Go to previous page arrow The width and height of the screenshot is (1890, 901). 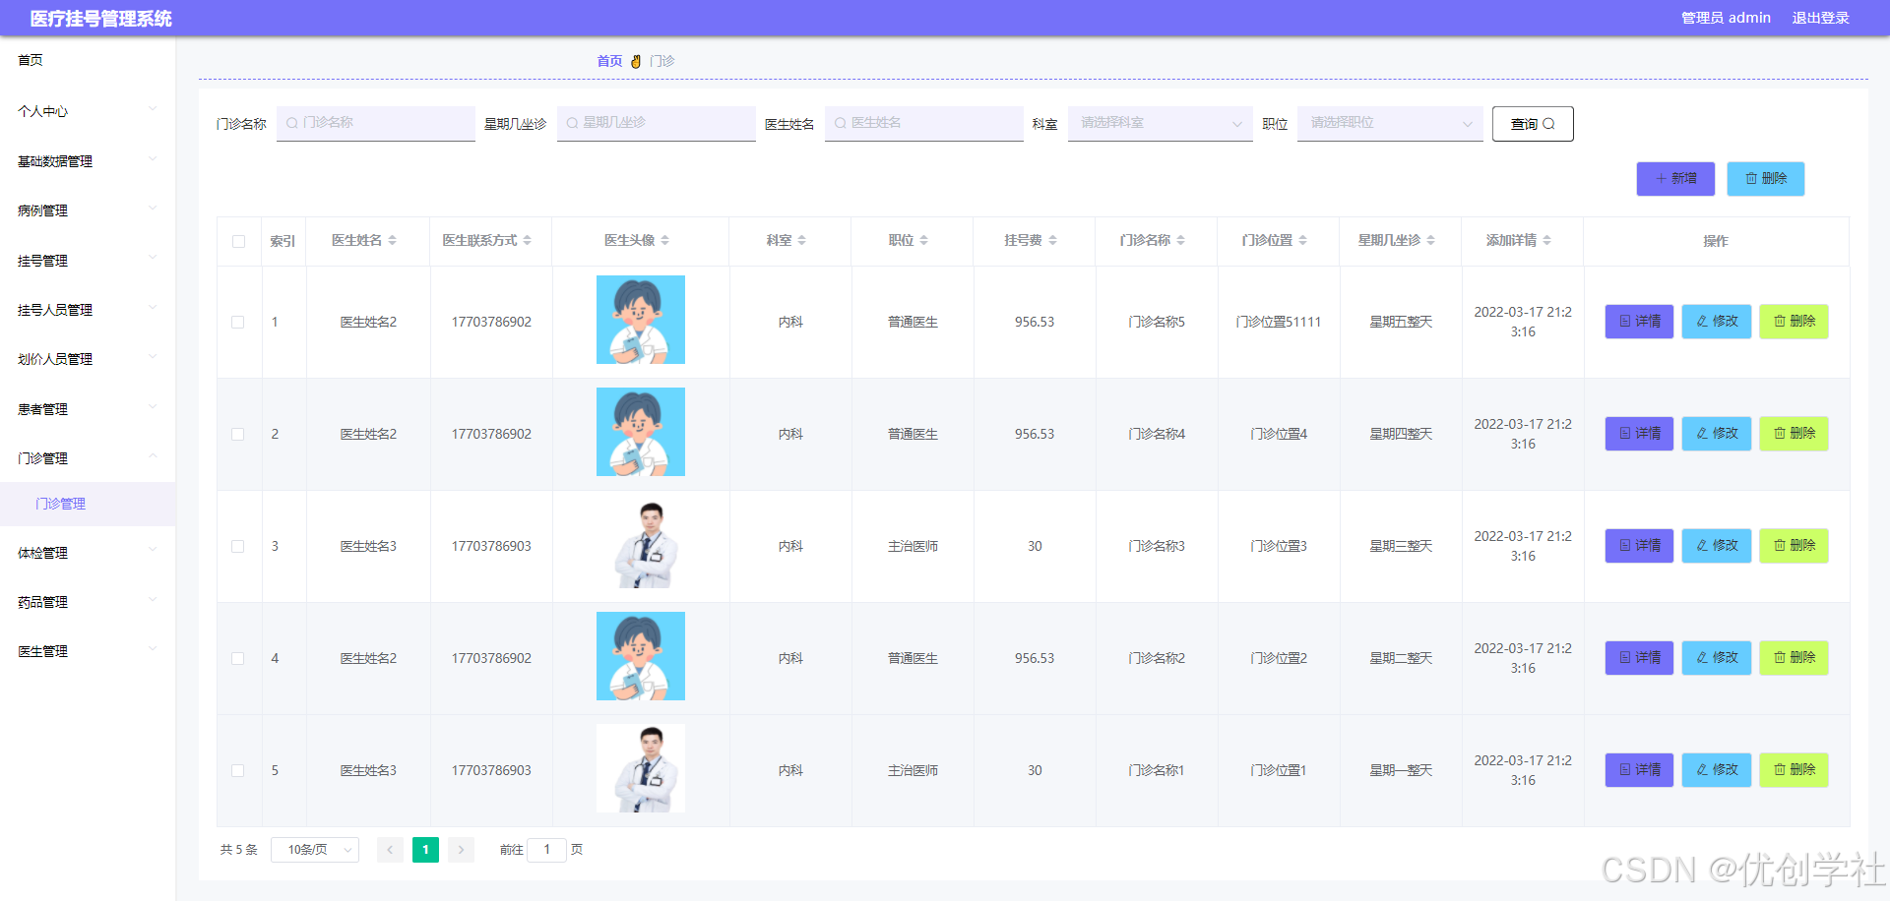(x=390, y=850)
